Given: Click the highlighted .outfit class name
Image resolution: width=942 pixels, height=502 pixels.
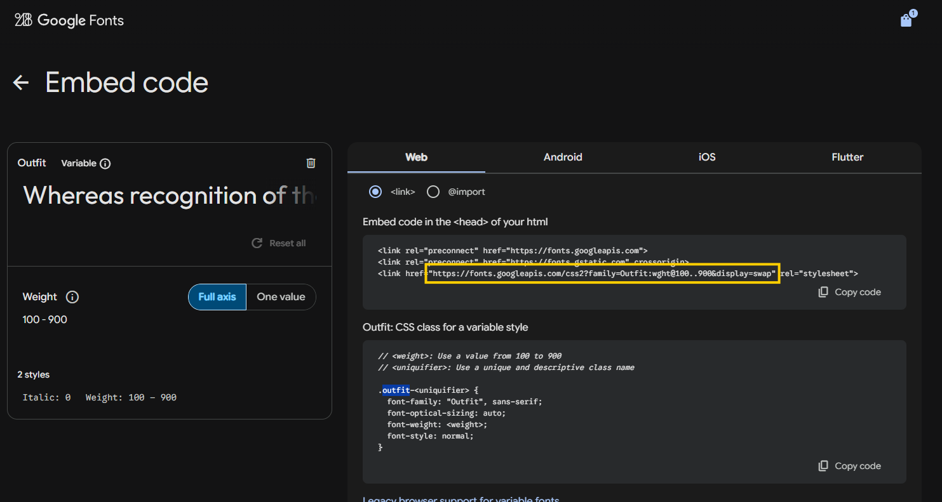Looking at the screenshot, I should (396, 390).
